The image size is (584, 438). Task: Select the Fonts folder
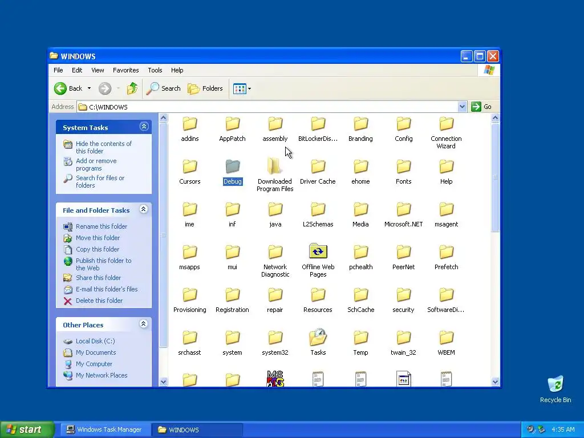click(403, 172)
